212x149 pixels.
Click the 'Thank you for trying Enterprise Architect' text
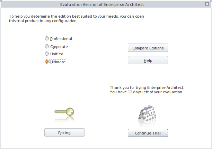147,88
